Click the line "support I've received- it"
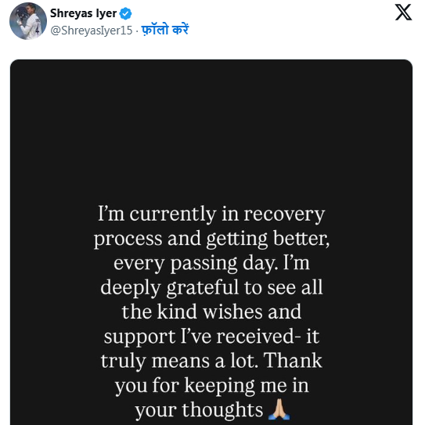This screenshot has height=425, width=425. [x=211, y=337]
